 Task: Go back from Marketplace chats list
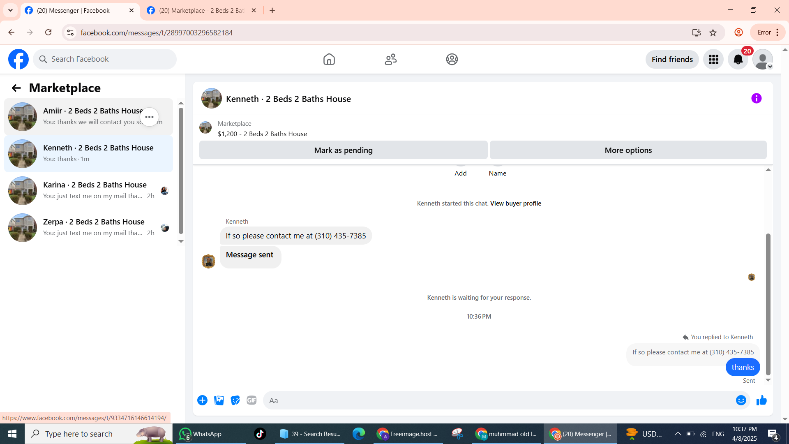(16, 88)
